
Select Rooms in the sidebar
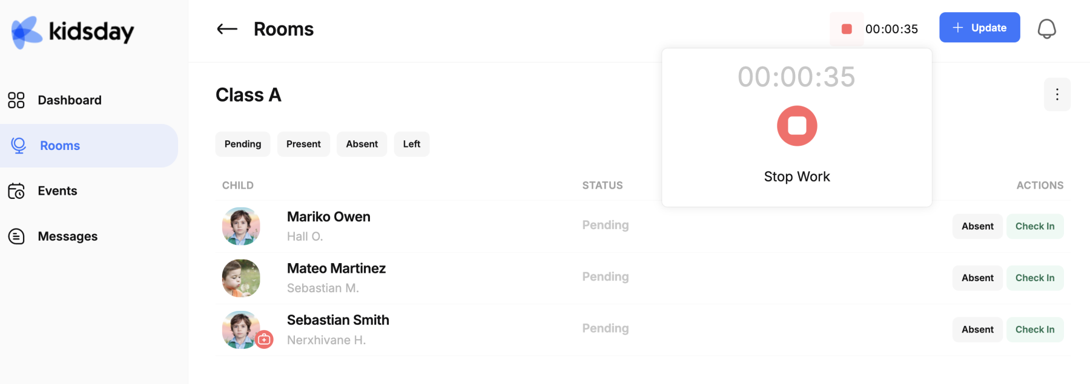pyautogui.click(x=89, y=146)
